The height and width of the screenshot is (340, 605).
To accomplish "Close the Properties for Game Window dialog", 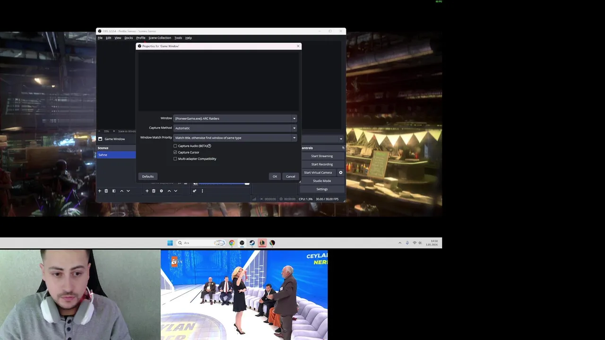I will pos(298,46).
